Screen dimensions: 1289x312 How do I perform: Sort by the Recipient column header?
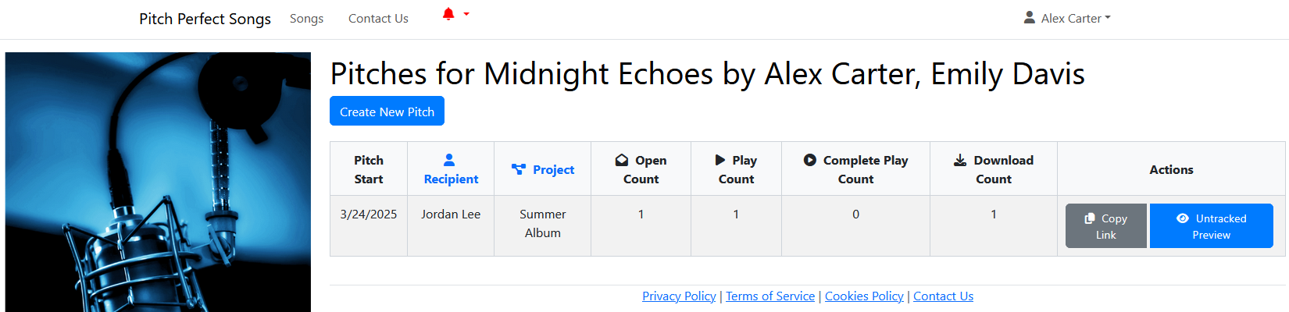pyautogui.click(x=451, y=179)
